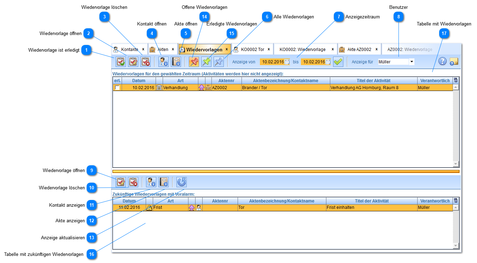This screenshot has width=477, height=263.
Task: Refresh display with 'Anzeige aktualisieren' icon
Action: 181,182
